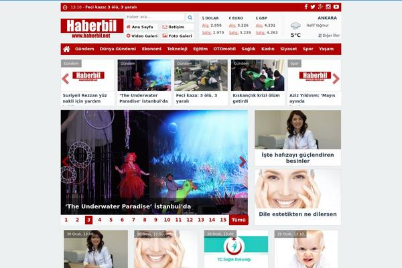Open YouTube channel icon
This screenshot has width=402, height=268.
pyautogui.click(x=336, y=7)
